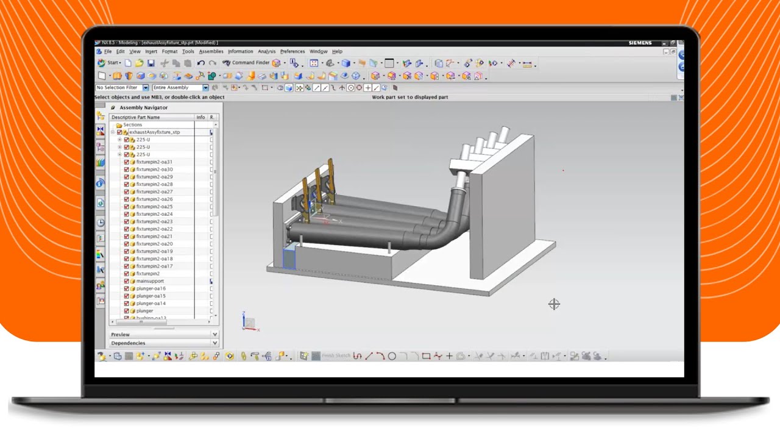Viewport: 780px width, 439px height.
Task: Expand the third 225-U tree node
Action: point(119,154)
